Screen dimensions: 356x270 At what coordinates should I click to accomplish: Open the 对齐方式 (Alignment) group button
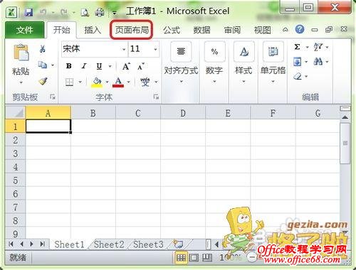click(x=181, y=63)
